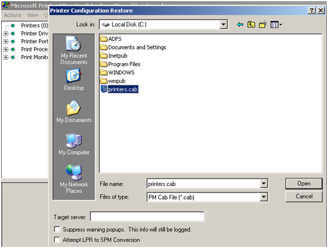
Task: Go to Desktop in places bar
Action: coord(74,80)
